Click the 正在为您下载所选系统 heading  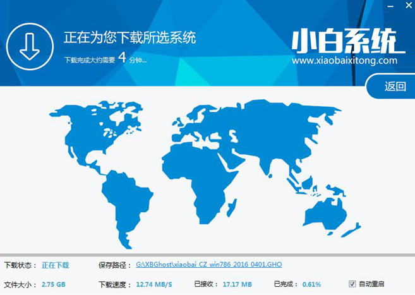click(x=129, y=37)
